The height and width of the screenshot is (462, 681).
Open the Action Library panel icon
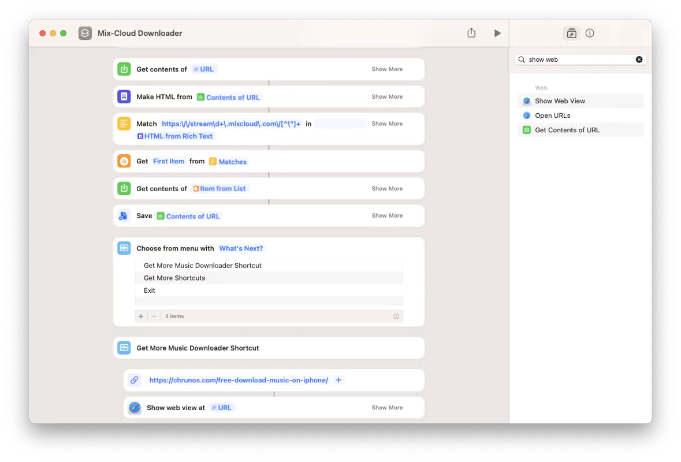(x=571, y=33)
